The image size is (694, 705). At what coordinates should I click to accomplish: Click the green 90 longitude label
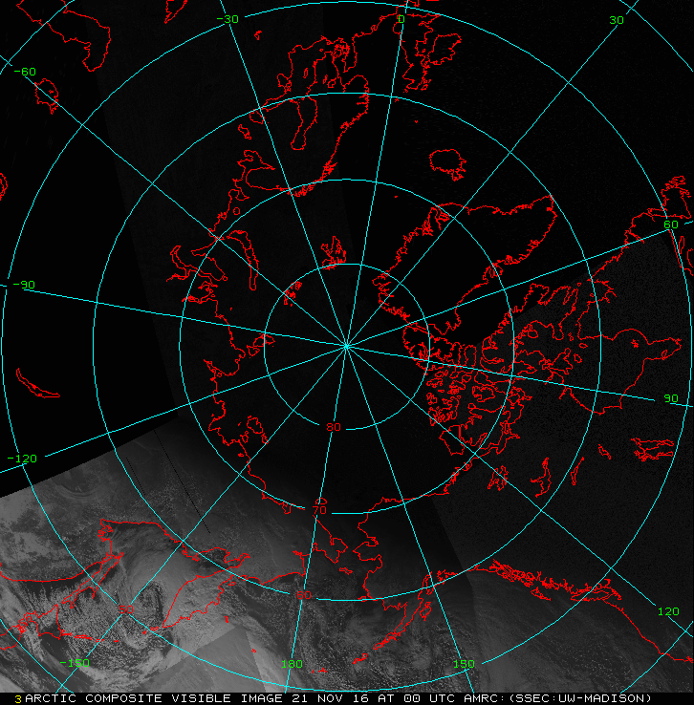671,398
